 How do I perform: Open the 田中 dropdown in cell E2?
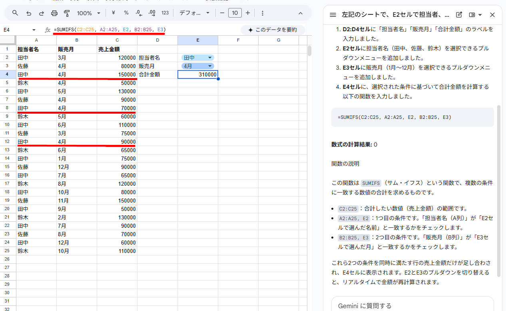198,58
